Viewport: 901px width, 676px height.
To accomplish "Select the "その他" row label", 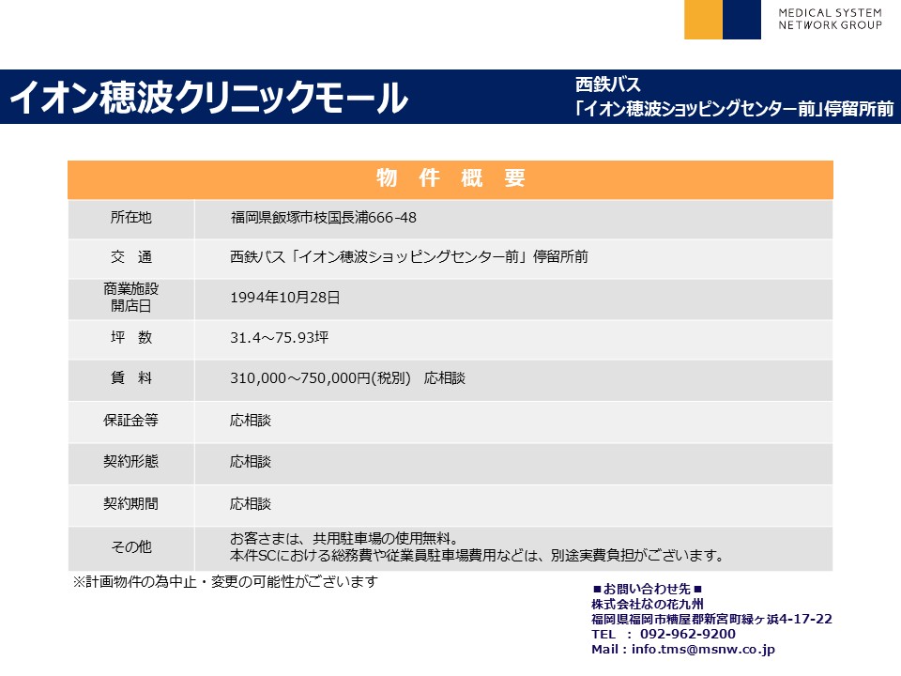I will pos(131,546).
